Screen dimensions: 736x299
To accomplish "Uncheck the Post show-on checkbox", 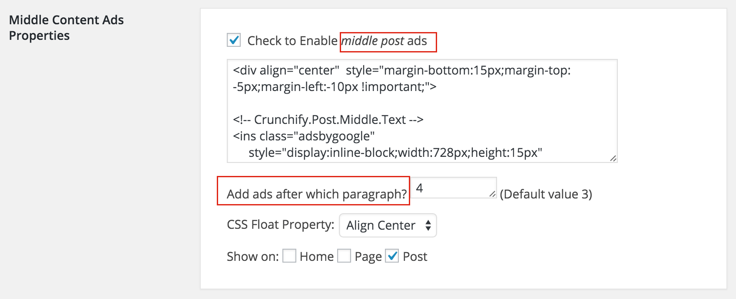I will 392,256.
